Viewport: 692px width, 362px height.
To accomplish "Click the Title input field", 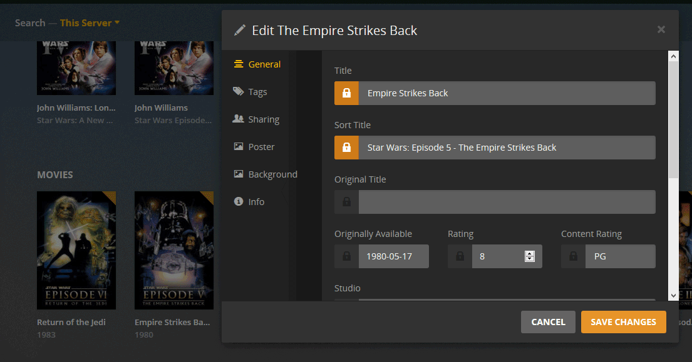I will click(507, 93).
